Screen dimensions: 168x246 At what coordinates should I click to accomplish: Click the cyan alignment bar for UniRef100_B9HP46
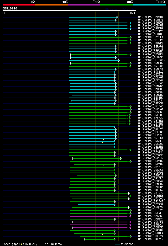93,69
